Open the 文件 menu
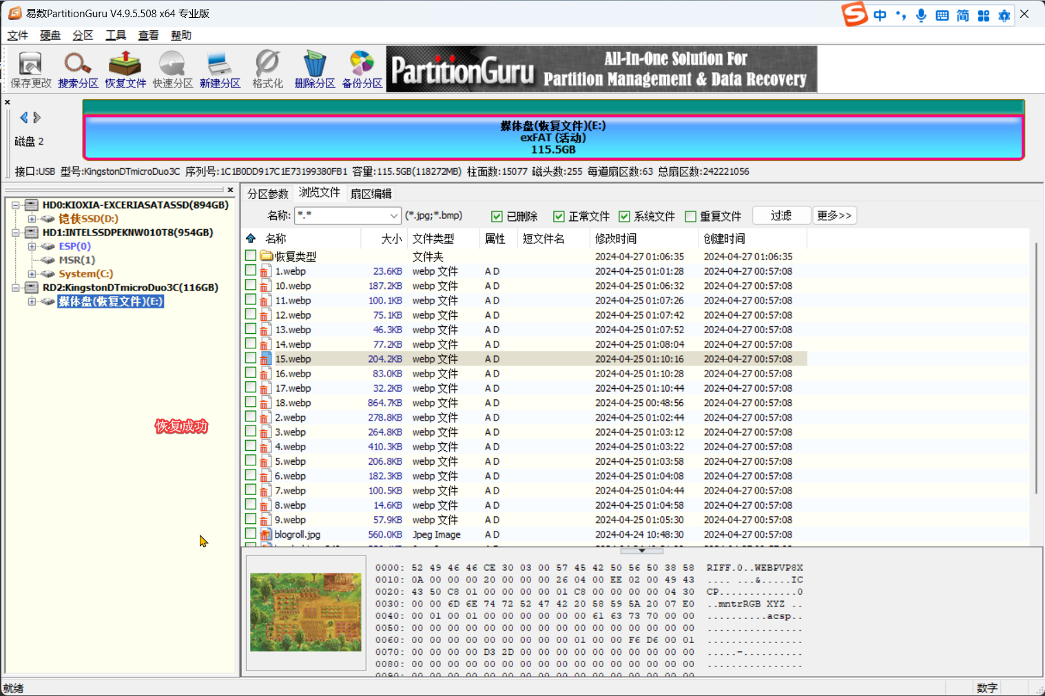 tap(17, 36)
